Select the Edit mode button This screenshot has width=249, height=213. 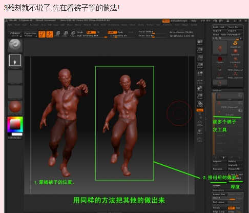(42, 34)
